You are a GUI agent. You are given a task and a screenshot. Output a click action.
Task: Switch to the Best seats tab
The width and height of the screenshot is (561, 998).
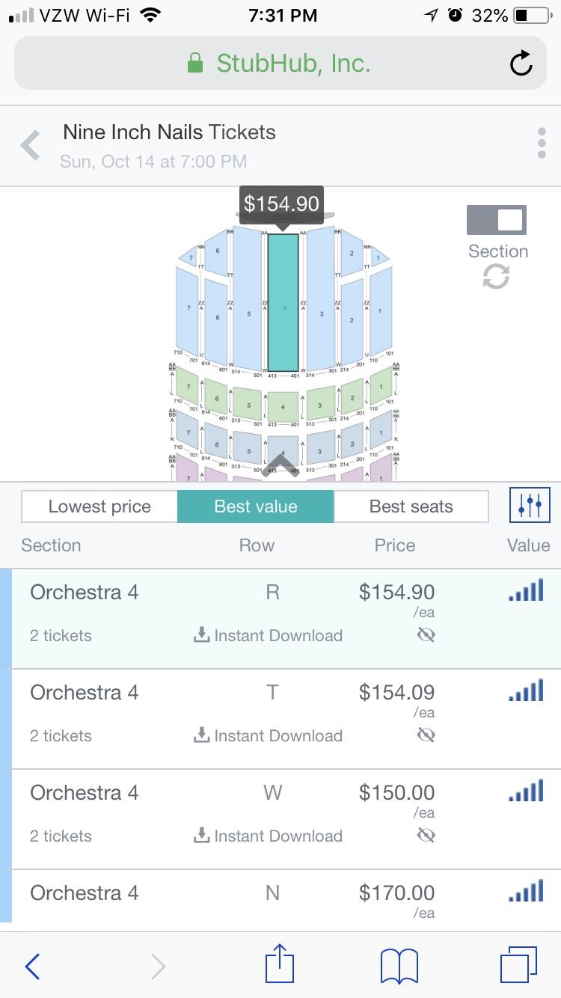[x=411, y=506]
